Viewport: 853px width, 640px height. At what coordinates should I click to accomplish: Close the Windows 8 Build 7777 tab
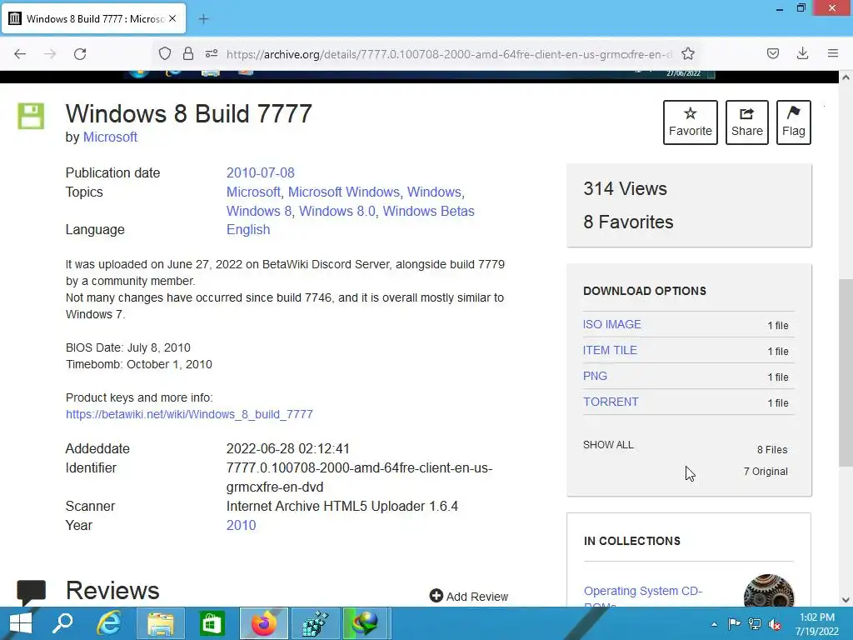(x=172, y=18)
